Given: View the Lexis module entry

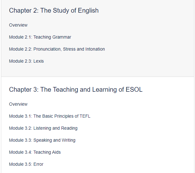Looking at the screenshot, I should point(26,61).
